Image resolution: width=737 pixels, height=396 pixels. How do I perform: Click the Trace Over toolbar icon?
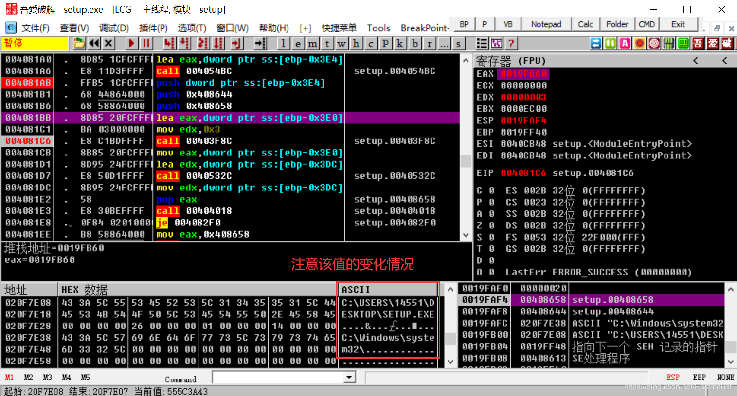tap(218, 43)
